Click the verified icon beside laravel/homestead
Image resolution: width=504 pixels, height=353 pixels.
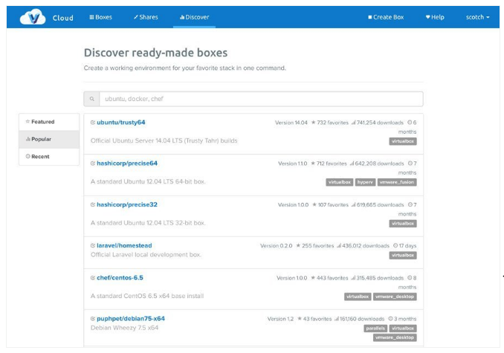click(x=93, y=245)
